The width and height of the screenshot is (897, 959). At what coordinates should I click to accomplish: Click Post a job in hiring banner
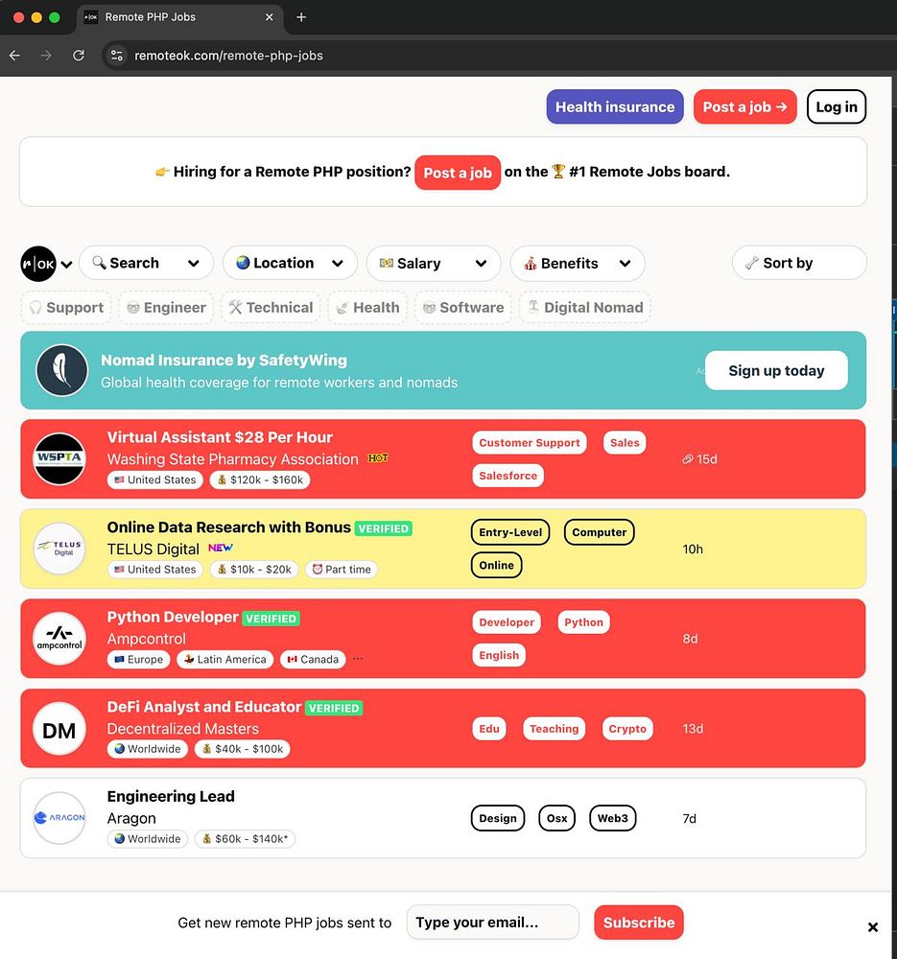[458, 173]
